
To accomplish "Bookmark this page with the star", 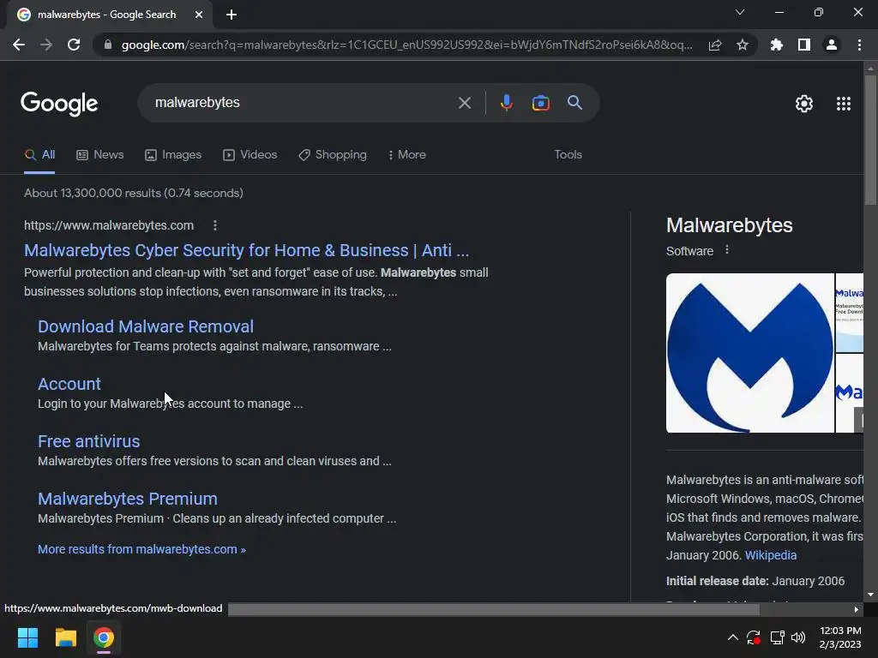I will (742, 45).
